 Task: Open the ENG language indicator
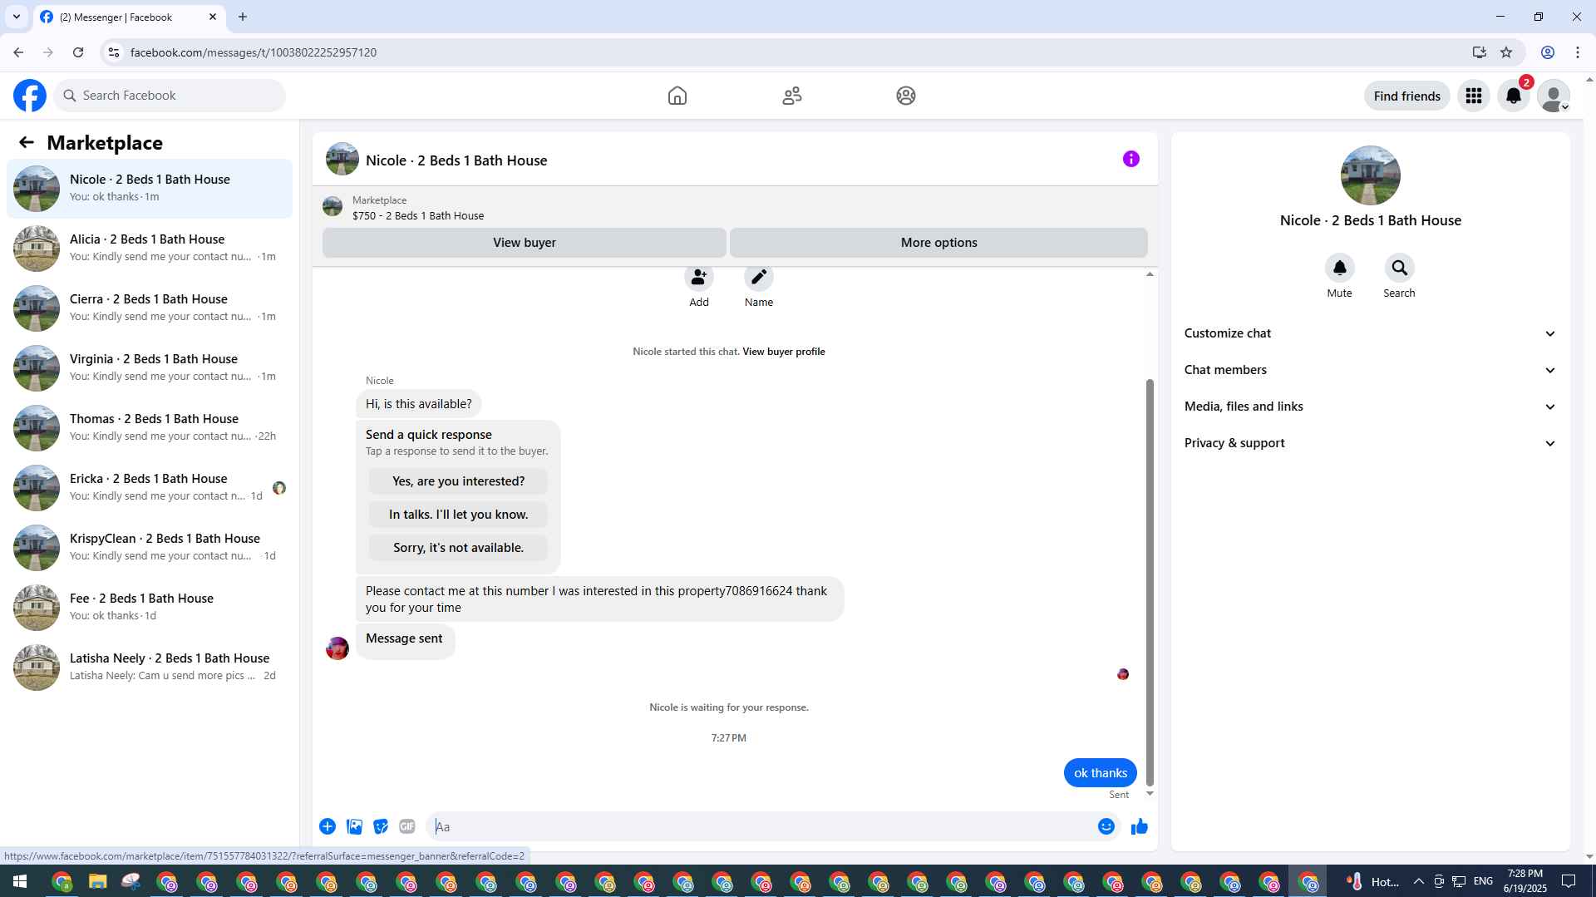coord(1483,881)
